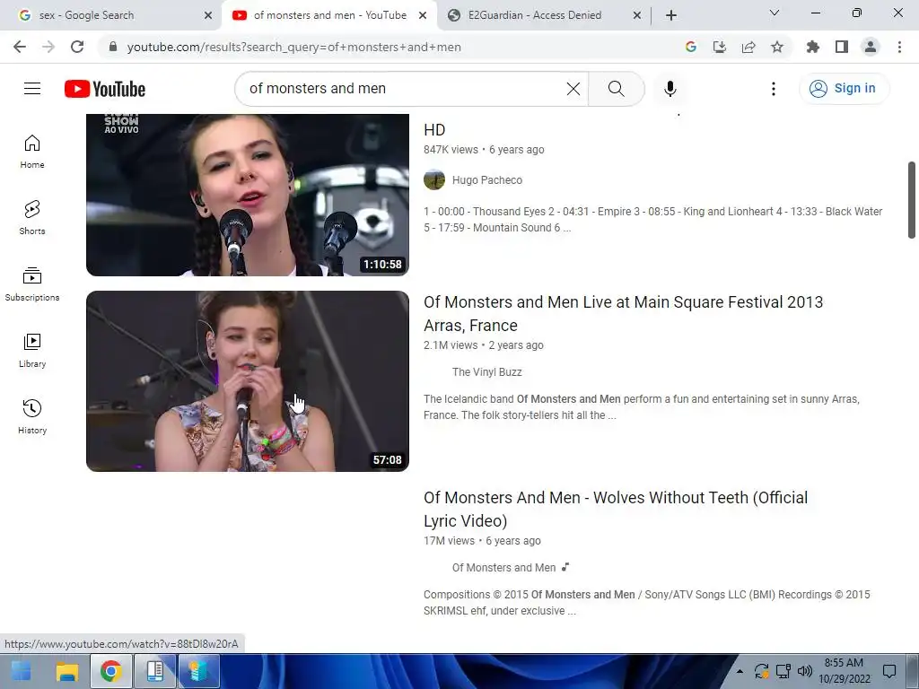Start voice search with microphone
Screen dimensions: 919x689
click(670, 89)
